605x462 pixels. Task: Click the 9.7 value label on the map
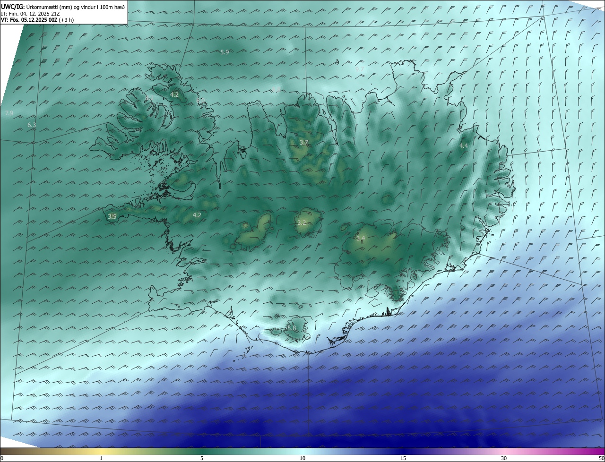[x=359, y=69]
